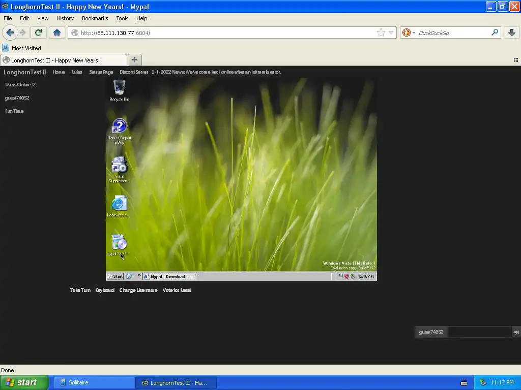Click the taskbar clock showing 11:17 PM
Screen dimensions: 521x390
[502, 383]
